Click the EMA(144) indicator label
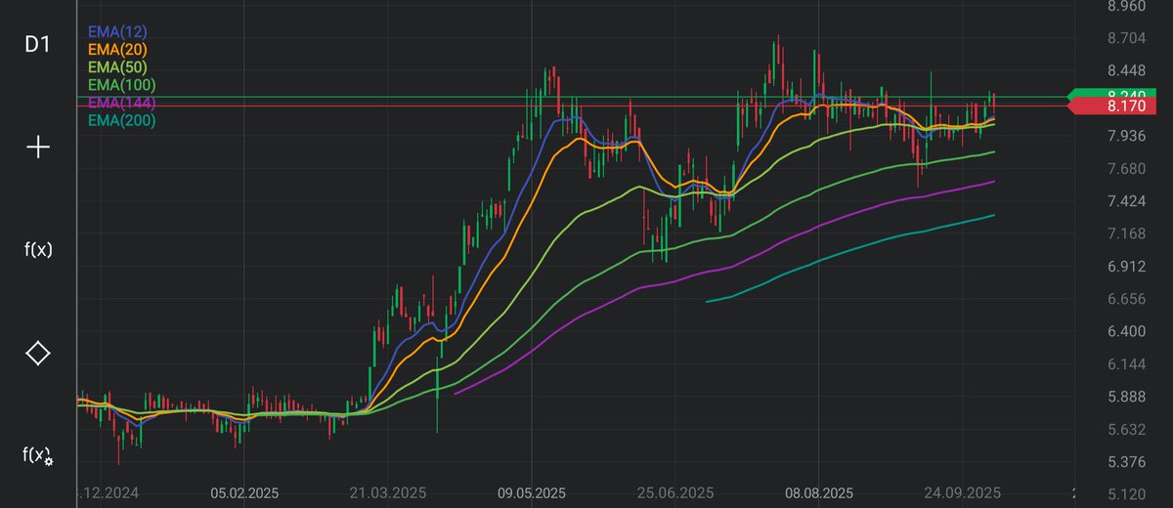 (121, 103)
